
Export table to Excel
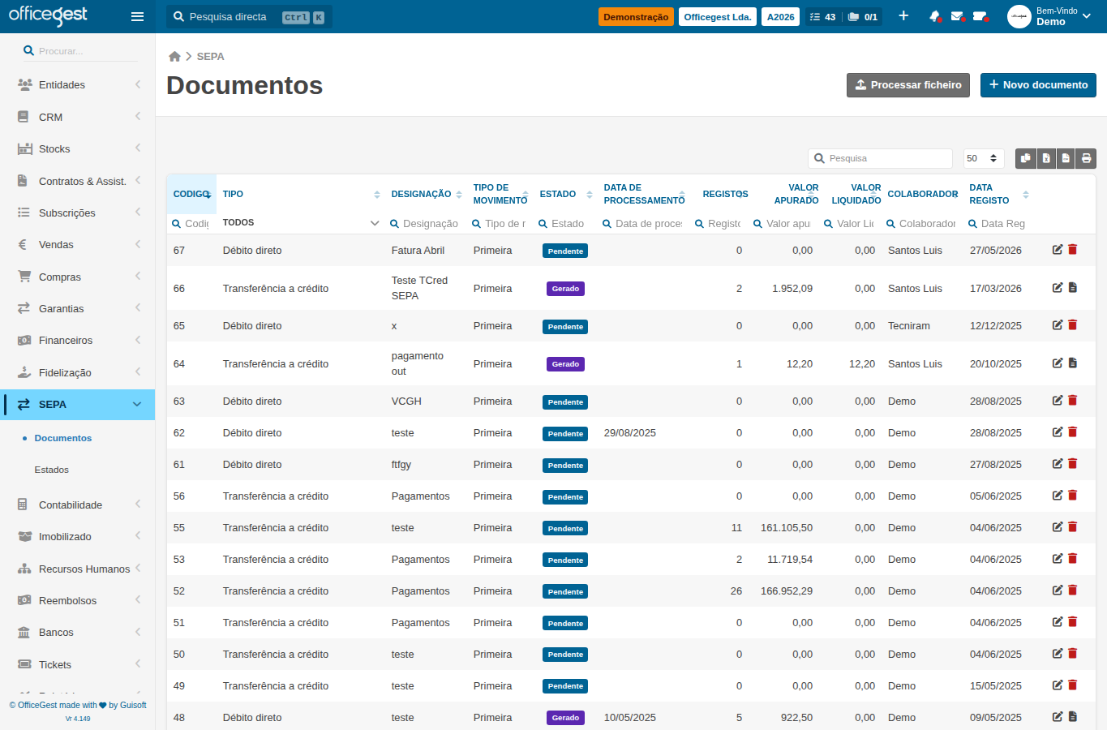pyautogui.click(x=1046, y=158)
